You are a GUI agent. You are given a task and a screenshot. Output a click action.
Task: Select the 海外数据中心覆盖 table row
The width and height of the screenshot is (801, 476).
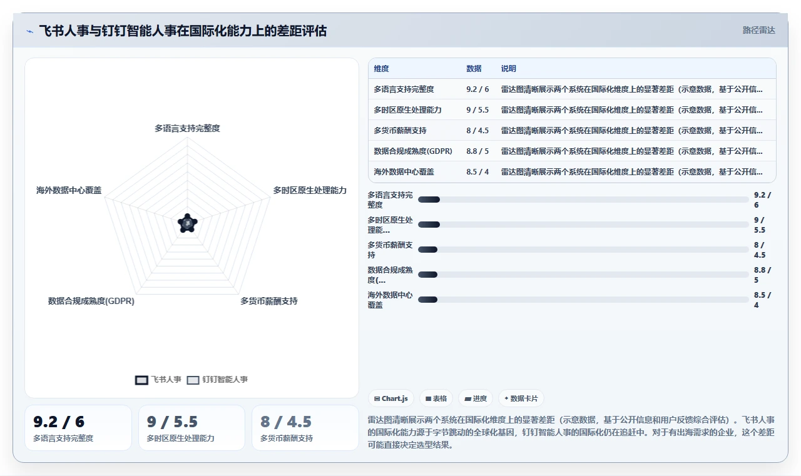[x=572, y=172]
